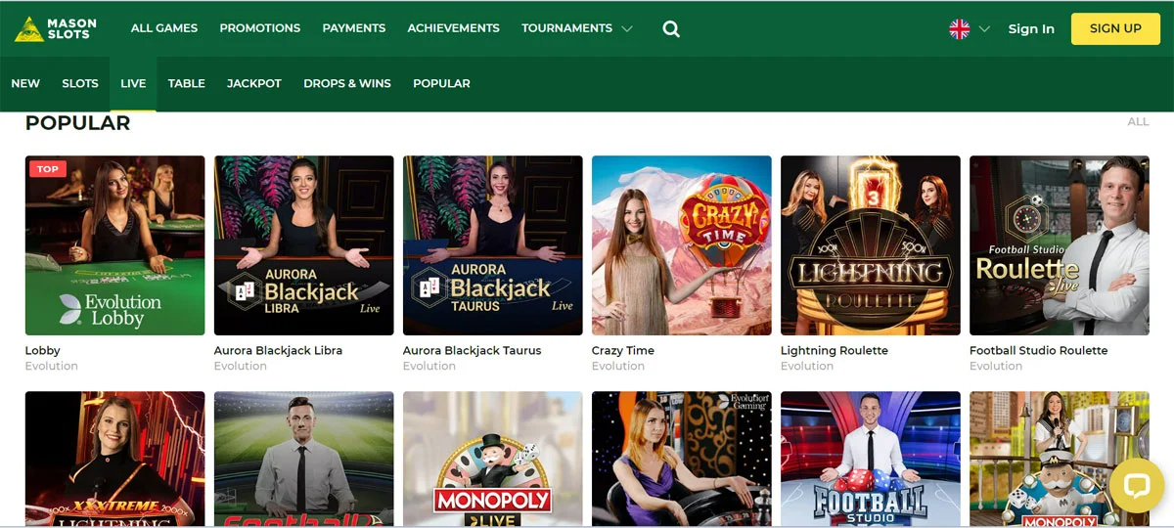Open the Monopoly Live thumbnail

[493, 459]
